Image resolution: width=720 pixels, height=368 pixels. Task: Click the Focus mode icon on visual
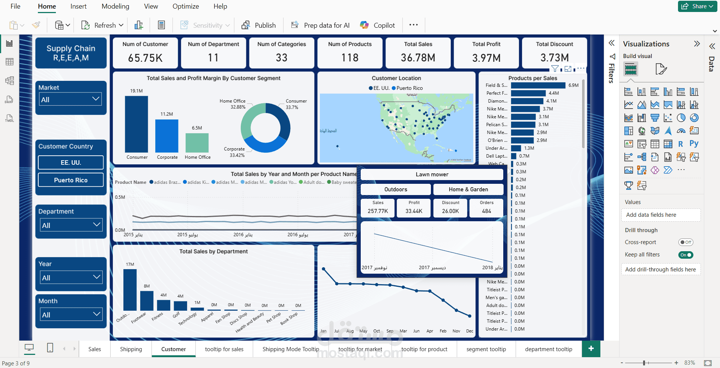[568, 69]
